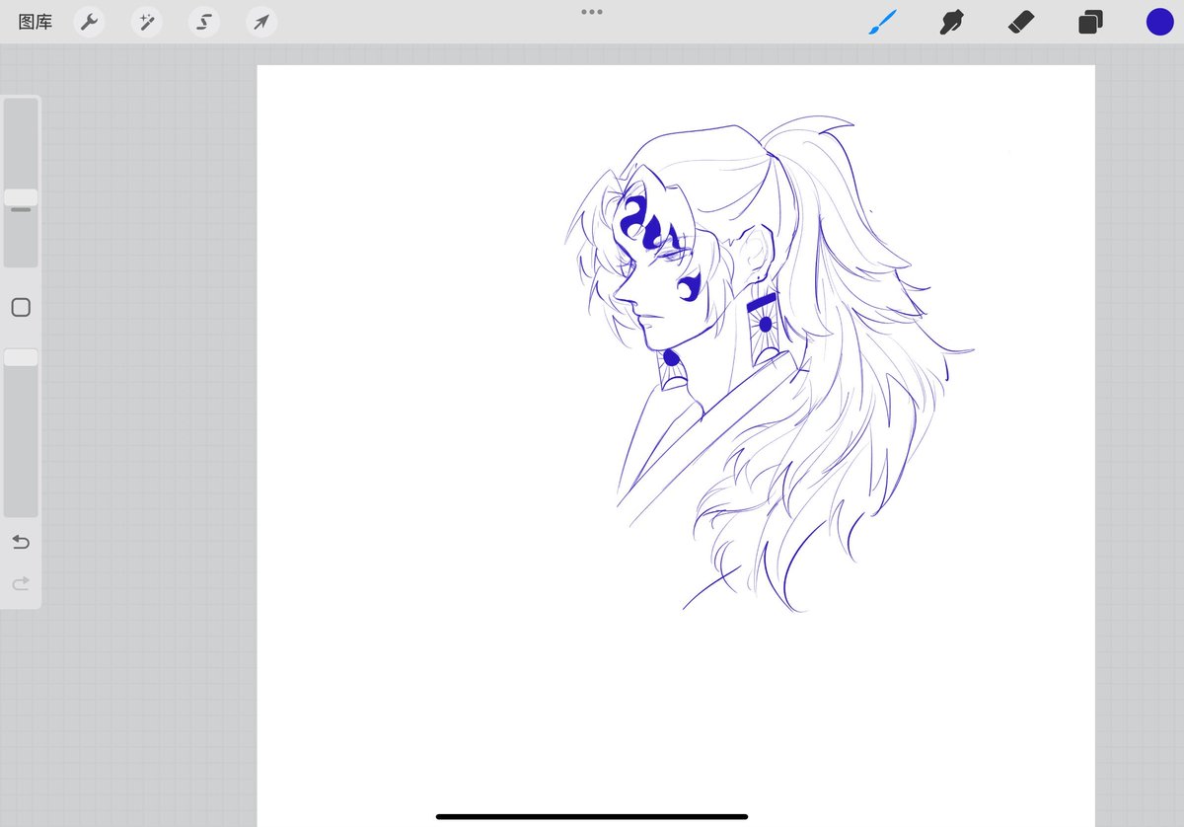Activate the Transform arrow tool
The image size is (1184, 827).
[x=261, y=22]
